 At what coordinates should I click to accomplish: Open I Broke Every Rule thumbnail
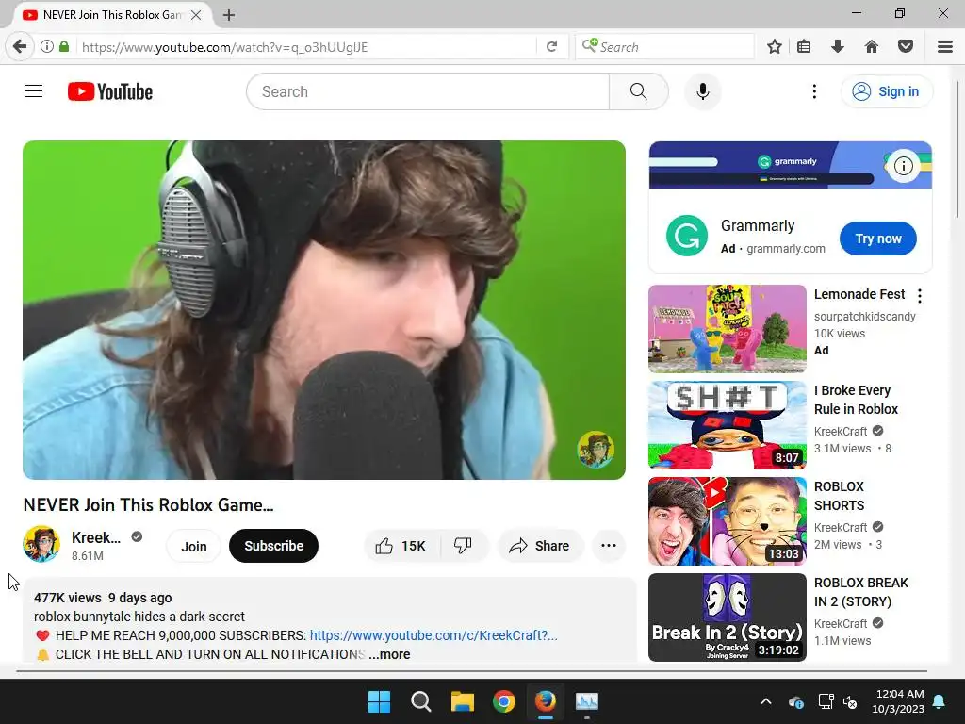coord(727,425)
